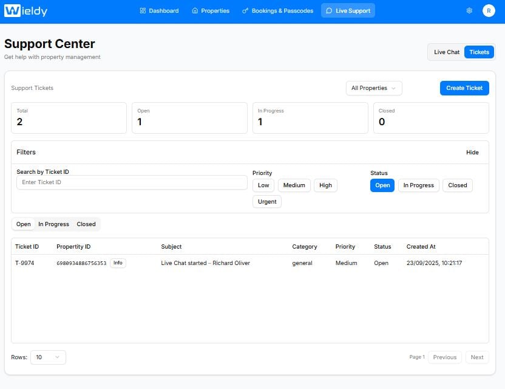505x389 pixels.
Task: Select the In Progress tab above table
Action: 53,224
